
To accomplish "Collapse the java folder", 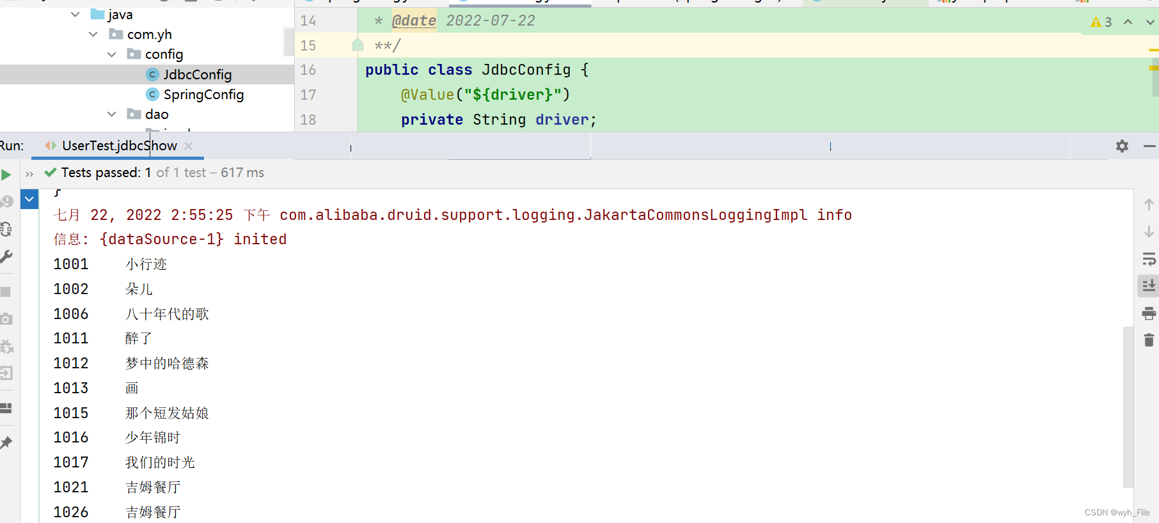I will click(x=75, y=14).
